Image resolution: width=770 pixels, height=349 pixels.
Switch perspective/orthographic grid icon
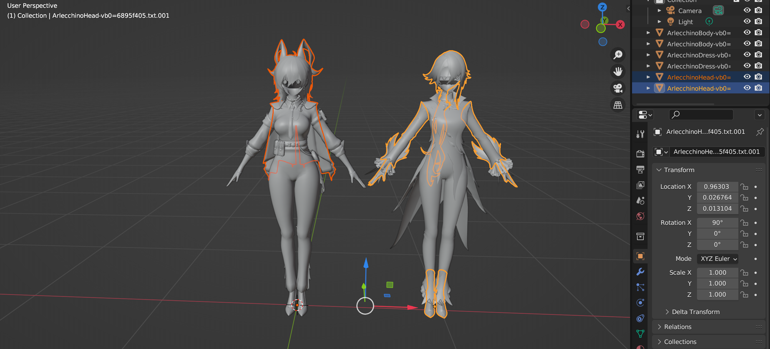[x=618, y=105]
